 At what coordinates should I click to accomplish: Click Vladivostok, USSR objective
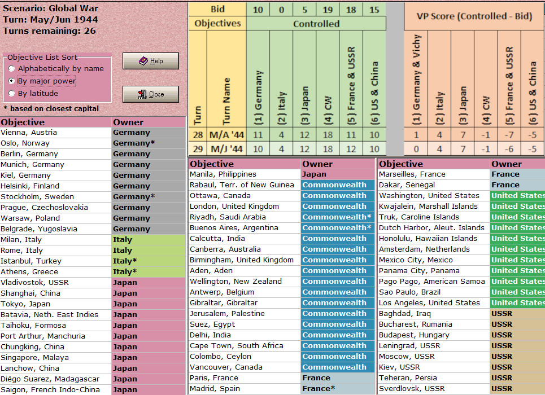pos(55,283)
